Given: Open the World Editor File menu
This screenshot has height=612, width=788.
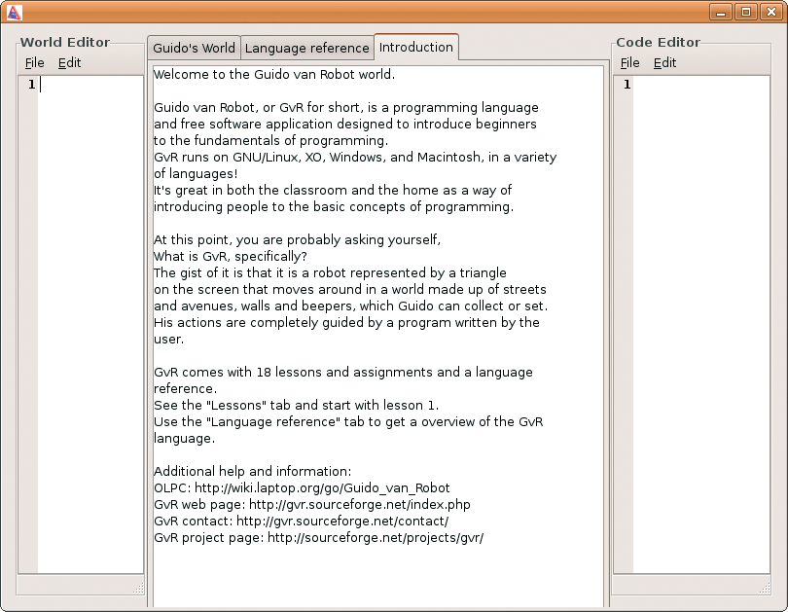Looking at the screenshot, I should (35, 63).
